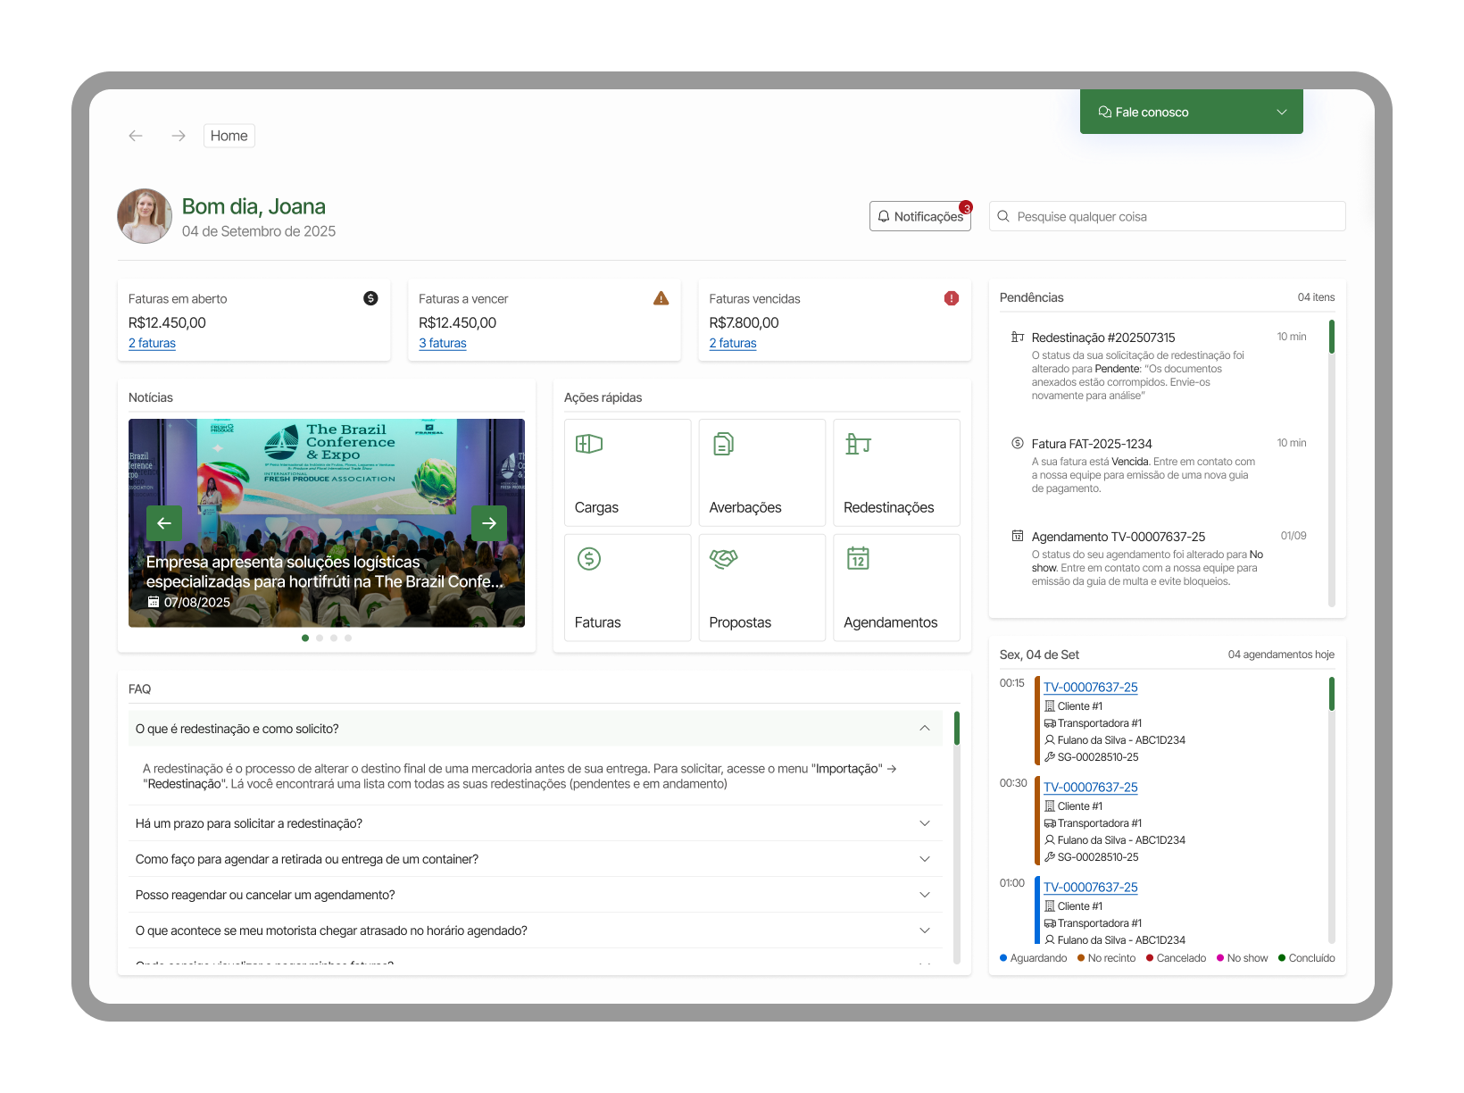Viewport: 1464px width, 1093px height.
Task: Open the 2 faturas link under Faturas em aberto
Action: [x=152, y=343]
